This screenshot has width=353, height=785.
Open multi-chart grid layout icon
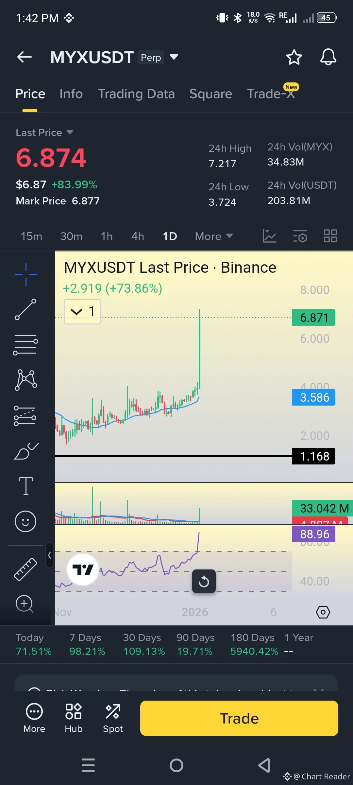pos(330,236)
